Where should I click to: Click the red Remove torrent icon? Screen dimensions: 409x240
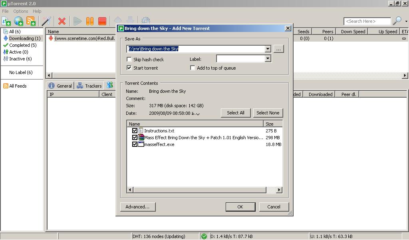(x=62, y=21)
